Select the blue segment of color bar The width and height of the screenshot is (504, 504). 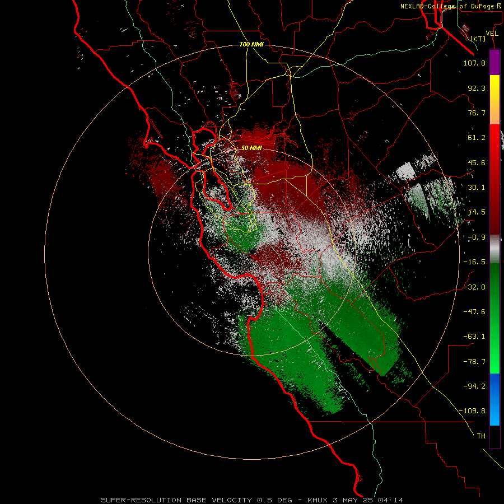tap(494, 399)
